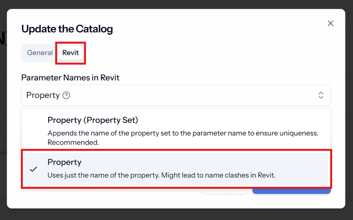Select the Revit tab
Viewport: 353px width, 220px height.
pos(71,53)
